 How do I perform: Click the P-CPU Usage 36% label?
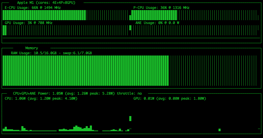pos(161,8)
